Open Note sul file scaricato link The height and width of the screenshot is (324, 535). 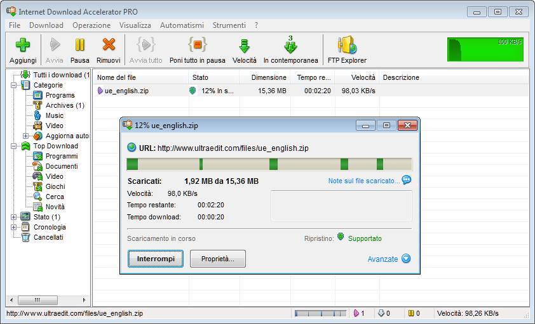click(x=363, y=181)
